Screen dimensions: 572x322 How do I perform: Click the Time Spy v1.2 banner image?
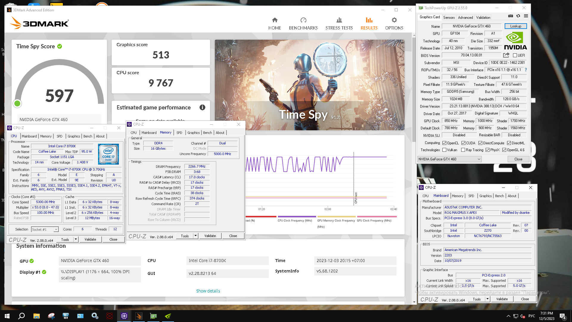pos(310,85)
